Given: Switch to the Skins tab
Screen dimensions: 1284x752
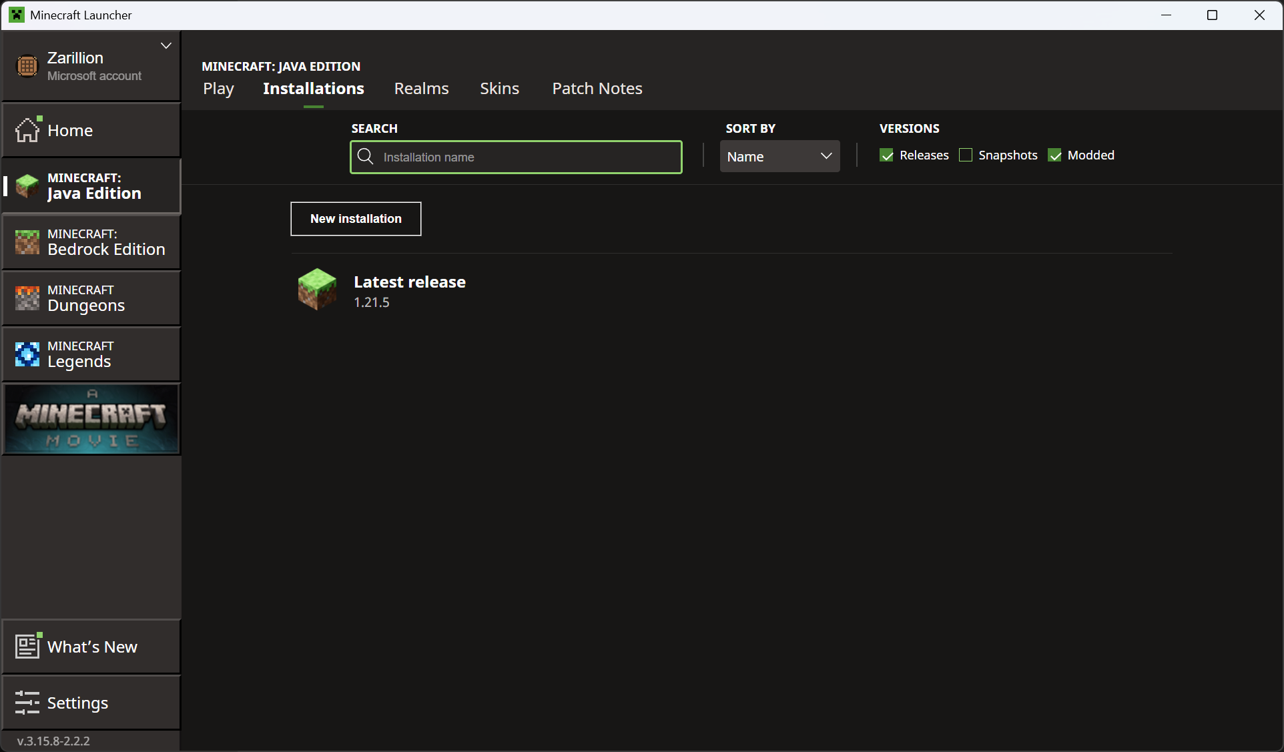Looking at the screenshot, I should pos(499,89).
